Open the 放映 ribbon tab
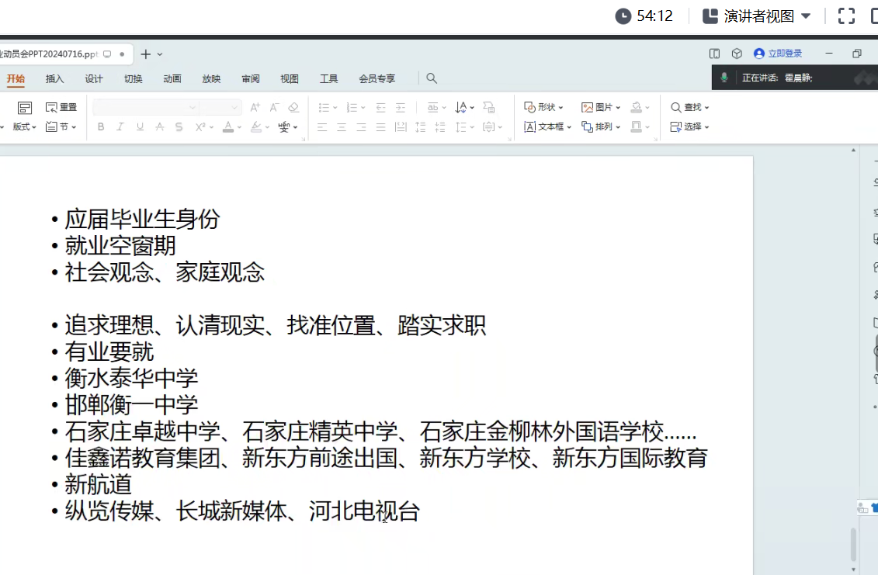878x575 pixels. (x=210, y=78)
